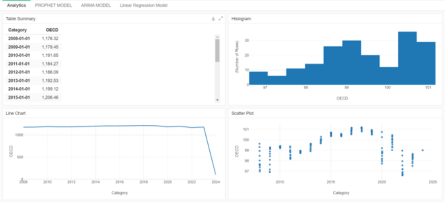
Task: Click the isolated scatter point near 2024
Action: point(423,150)
